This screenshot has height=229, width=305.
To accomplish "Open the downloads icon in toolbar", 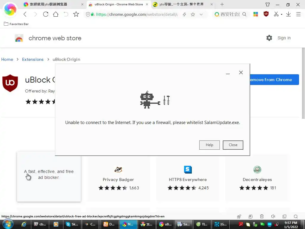I will point(288,14).
